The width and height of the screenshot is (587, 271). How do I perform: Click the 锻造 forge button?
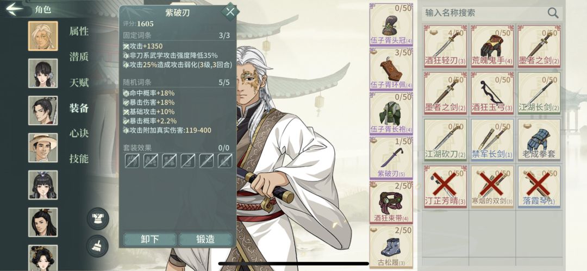tap(205, 240)
